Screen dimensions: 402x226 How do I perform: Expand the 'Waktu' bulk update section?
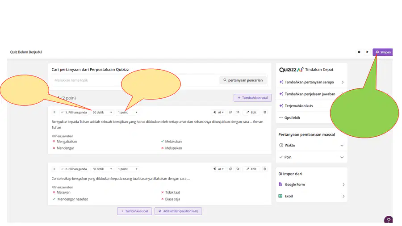click(311, 145)
